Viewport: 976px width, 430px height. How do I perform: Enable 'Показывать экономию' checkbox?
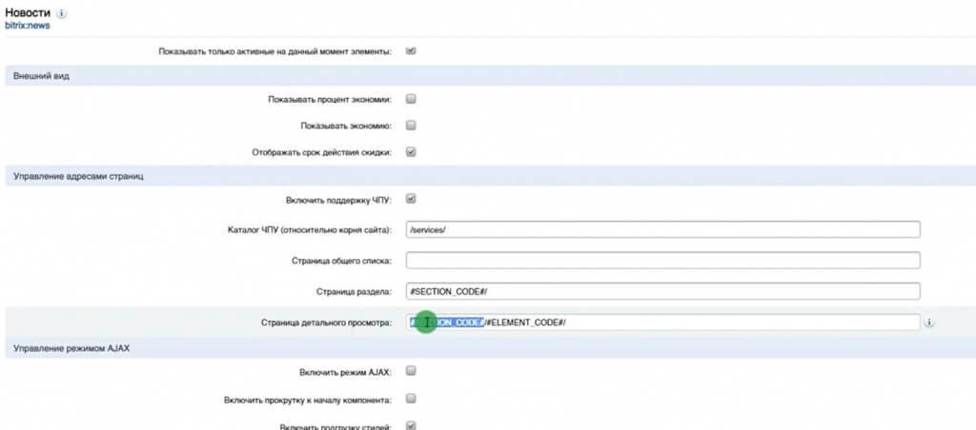411,126
